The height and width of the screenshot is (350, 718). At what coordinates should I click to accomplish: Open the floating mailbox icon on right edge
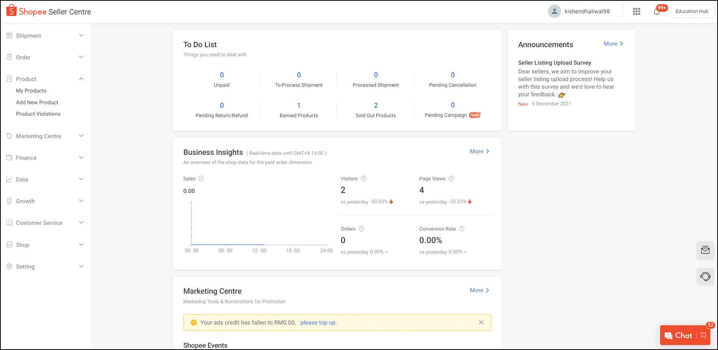(705, 250)
